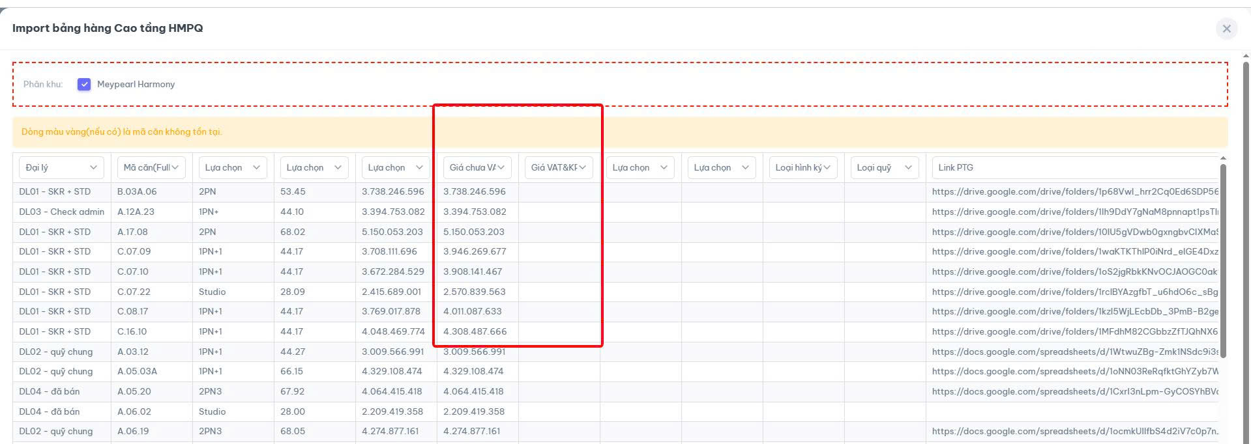Screen dimensions: 1251x444
Task: Select the area value 68.02
Action: [x=293, y=232]
